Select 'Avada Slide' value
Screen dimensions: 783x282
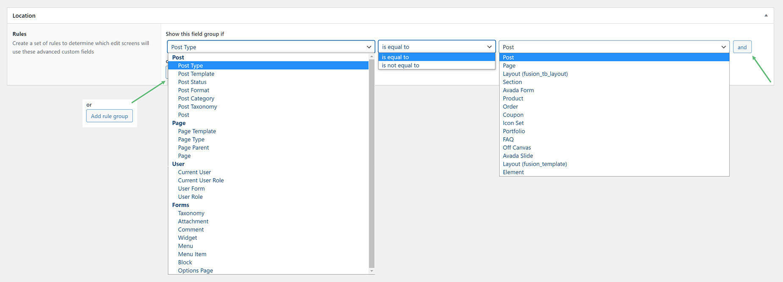614,156
